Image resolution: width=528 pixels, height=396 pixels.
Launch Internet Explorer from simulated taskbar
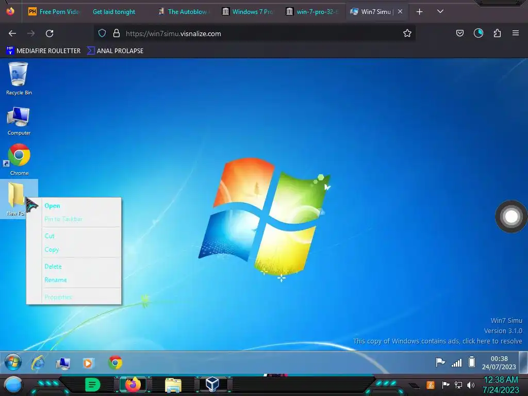38,363
